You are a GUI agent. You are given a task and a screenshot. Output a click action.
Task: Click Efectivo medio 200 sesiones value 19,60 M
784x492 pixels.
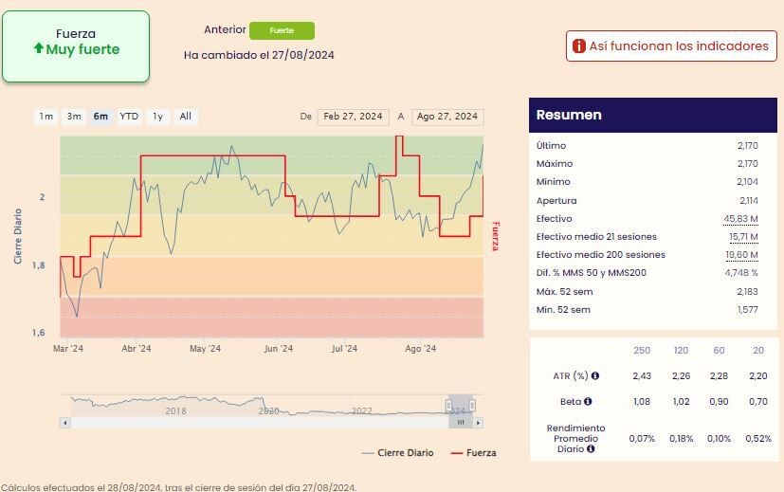(742, 254)
